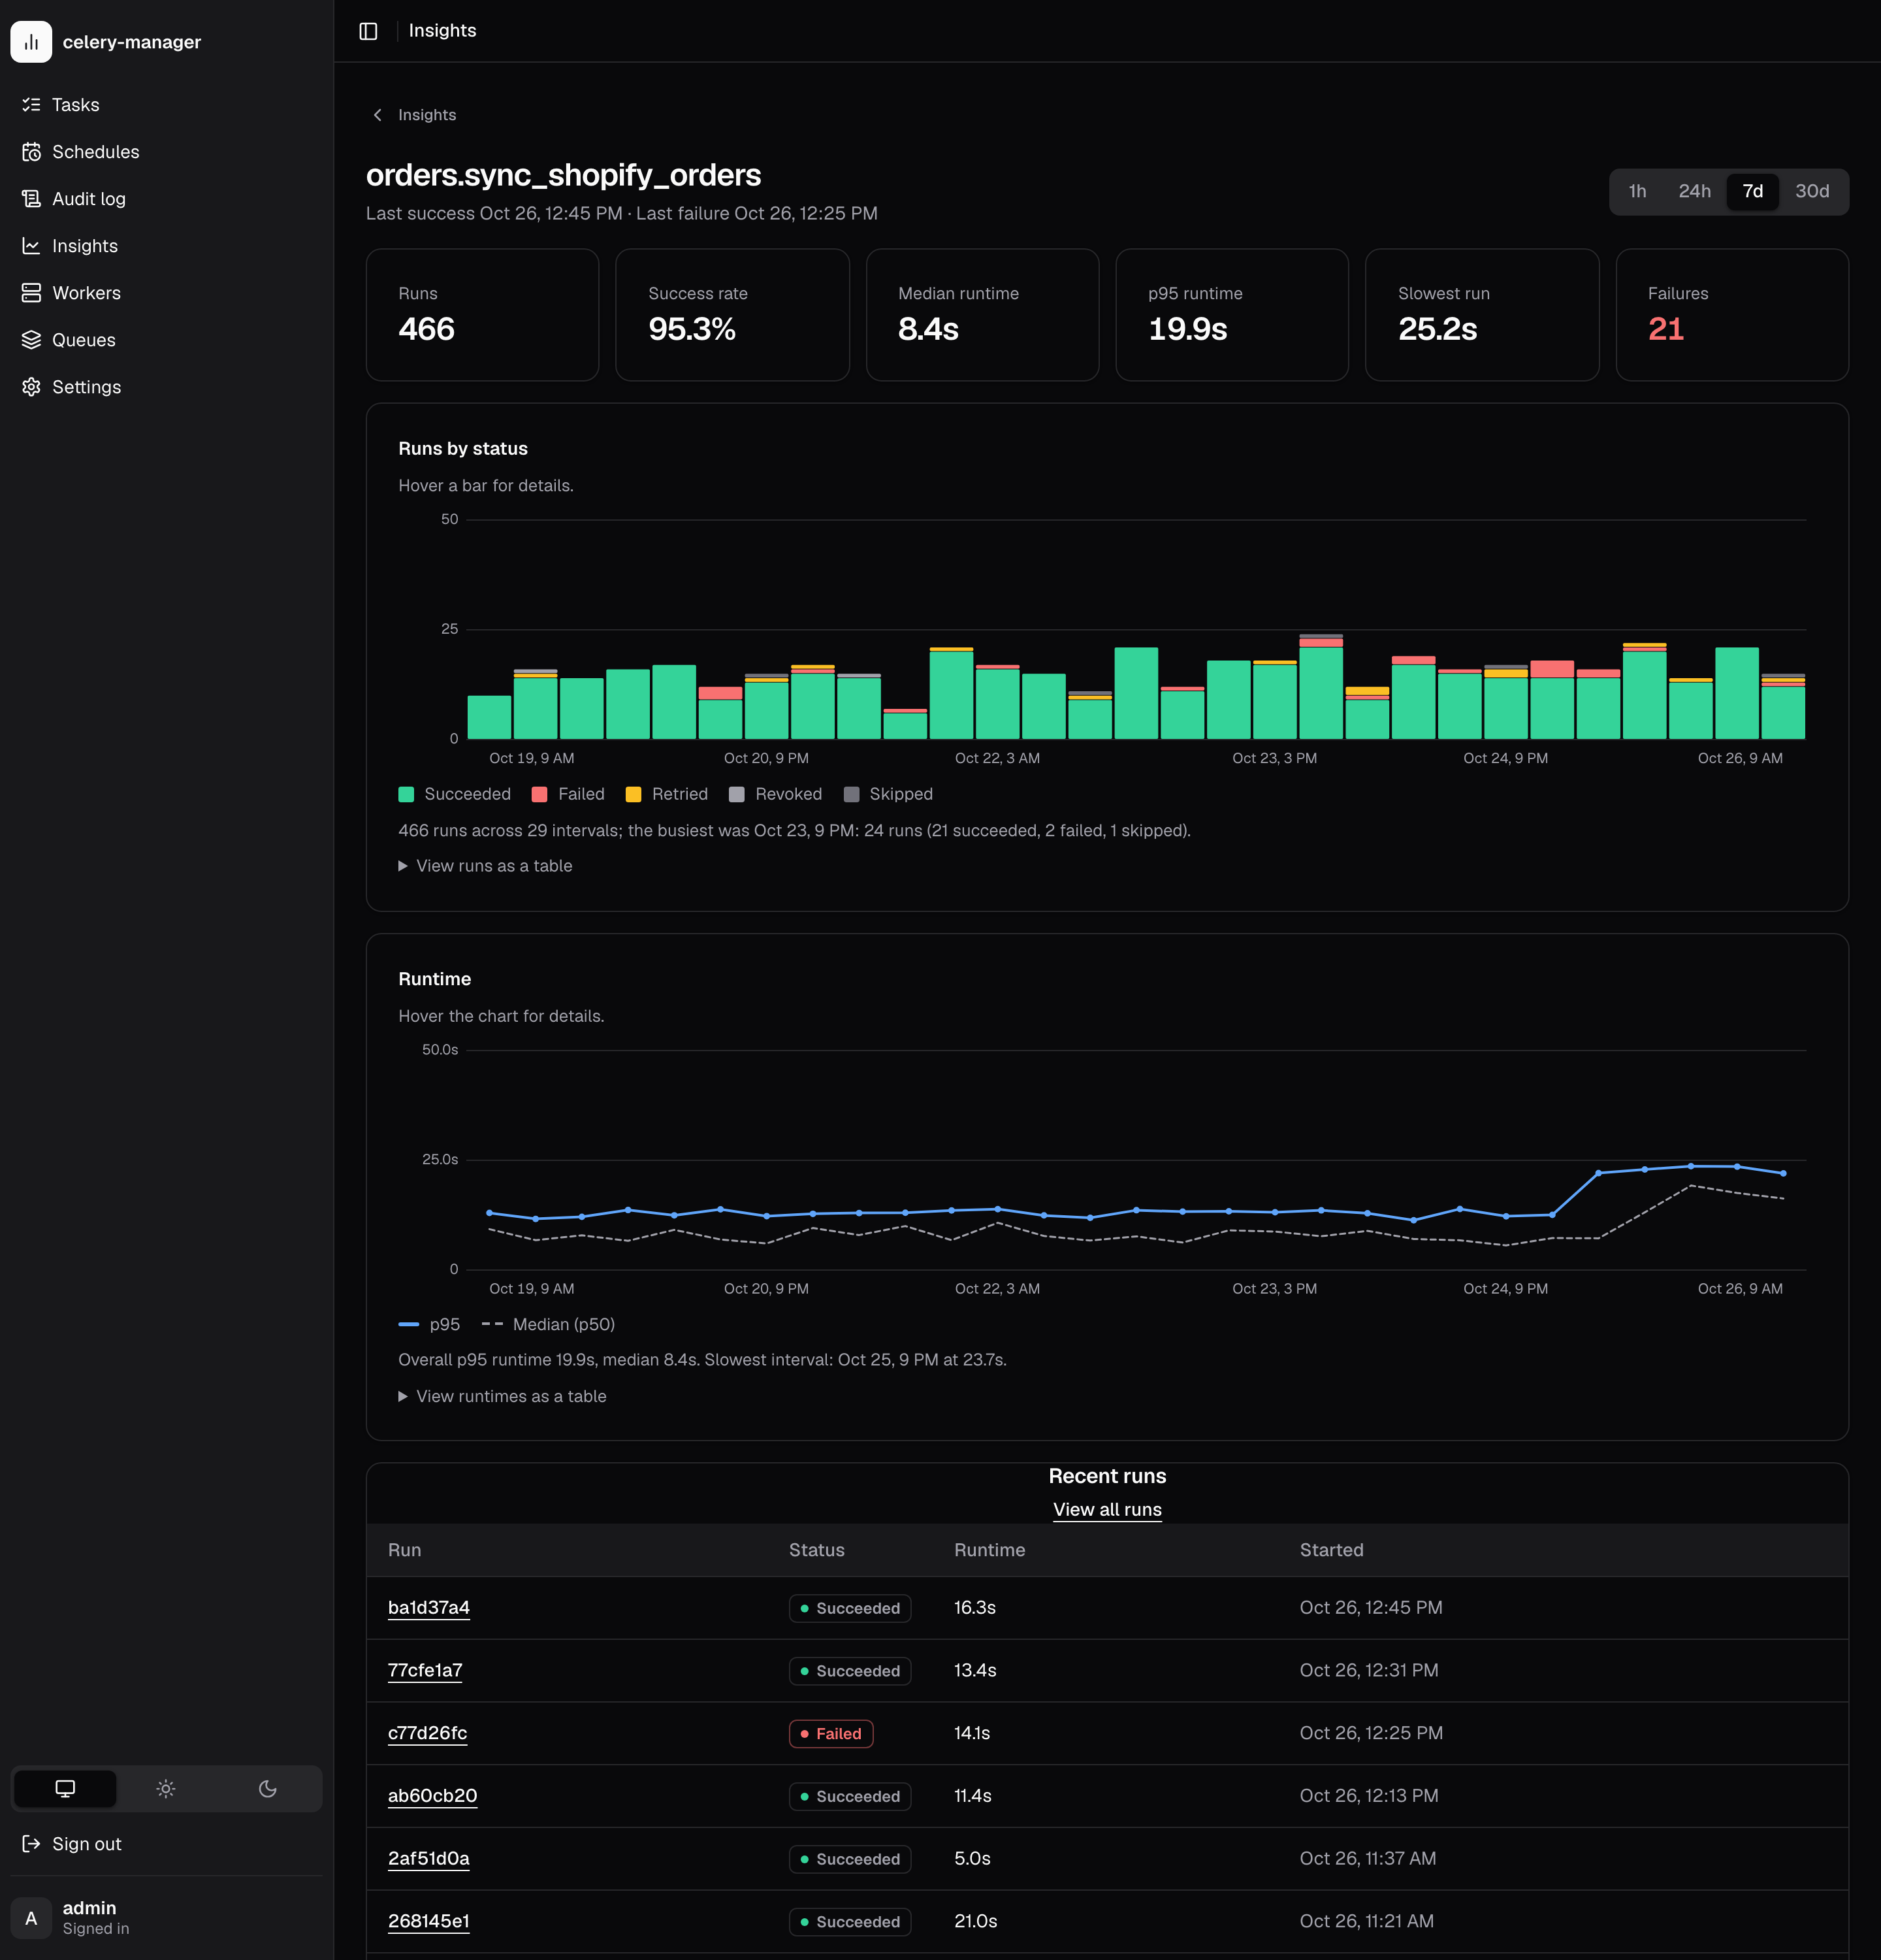Click the Retried legend color swatch
This screenshot has width=1881, height=1960.
click(x=634, y=794)
